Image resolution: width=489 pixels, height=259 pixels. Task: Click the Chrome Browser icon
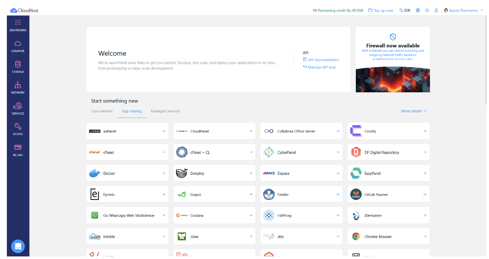[x=356, y=237]
